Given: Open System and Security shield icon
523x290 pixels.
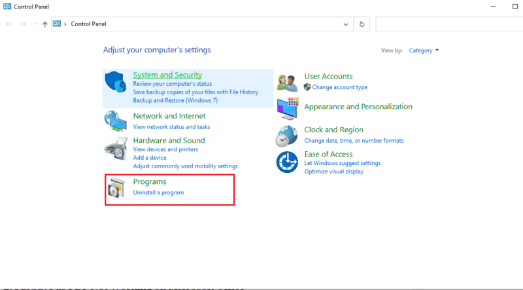Looking at the screenshot, I should coord(116,82).
